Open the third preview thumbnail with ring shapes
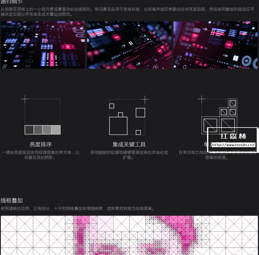The width and height of the screenshot is (259, 255). (216, 45)
